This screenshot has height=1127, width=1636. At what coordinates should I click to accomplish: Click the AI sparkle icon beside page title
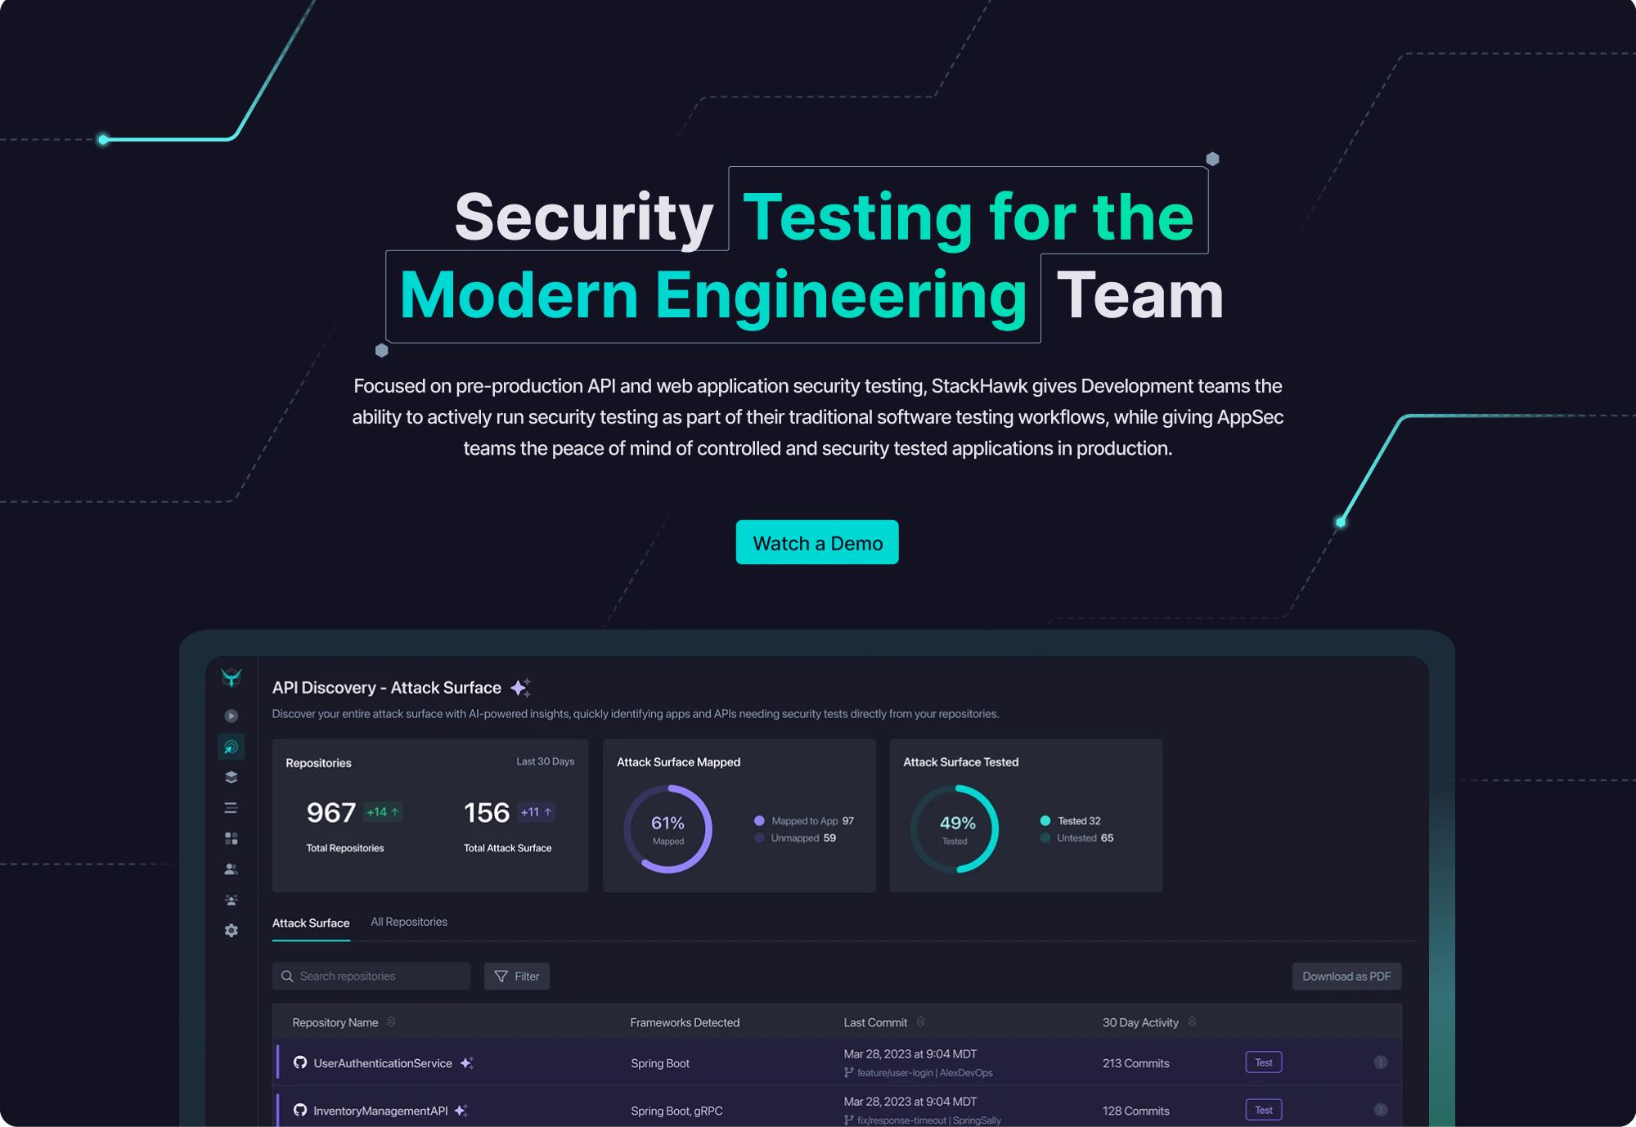pyautogui.click(x=520, y=688)
